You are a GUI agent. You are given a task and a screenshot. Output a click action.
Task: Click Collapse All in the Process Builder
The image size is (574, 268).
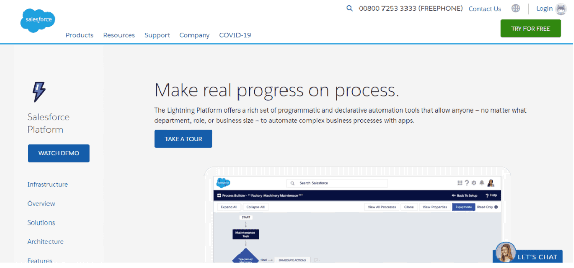(x=255, y=207)
